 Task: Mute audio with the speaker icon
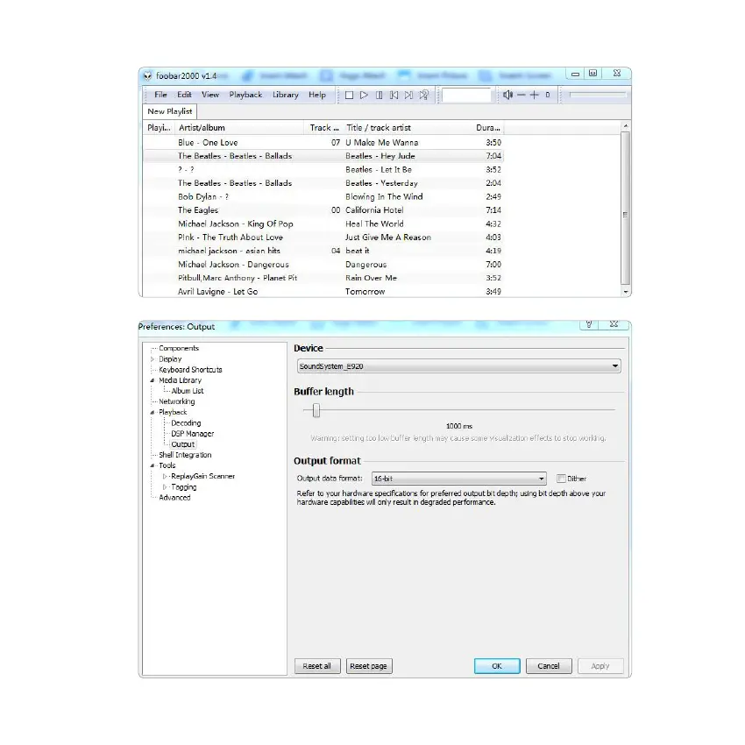click(507, 95)
